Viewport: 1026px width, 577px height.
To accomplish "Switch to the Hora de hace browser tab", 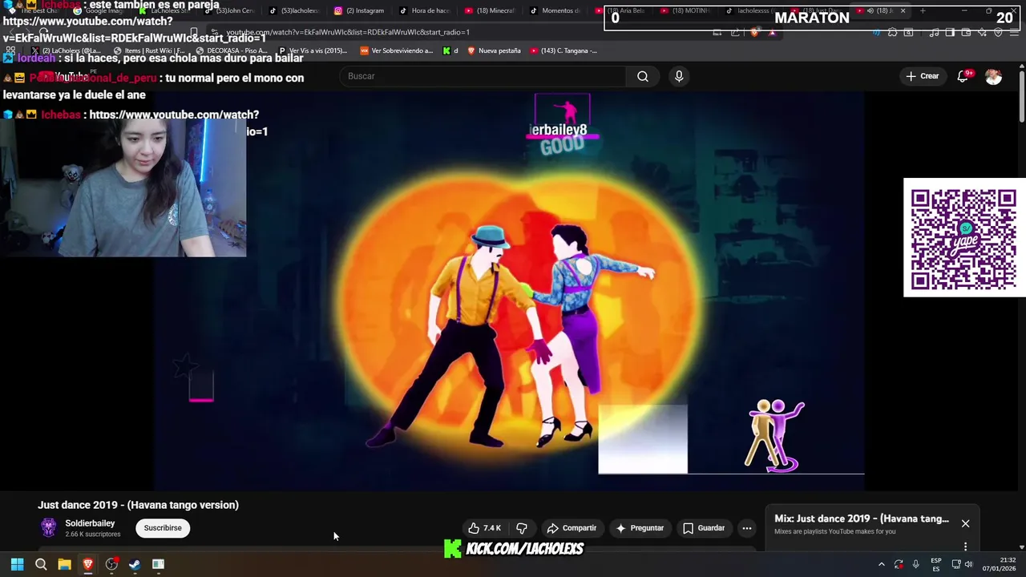I will (425, 11).
